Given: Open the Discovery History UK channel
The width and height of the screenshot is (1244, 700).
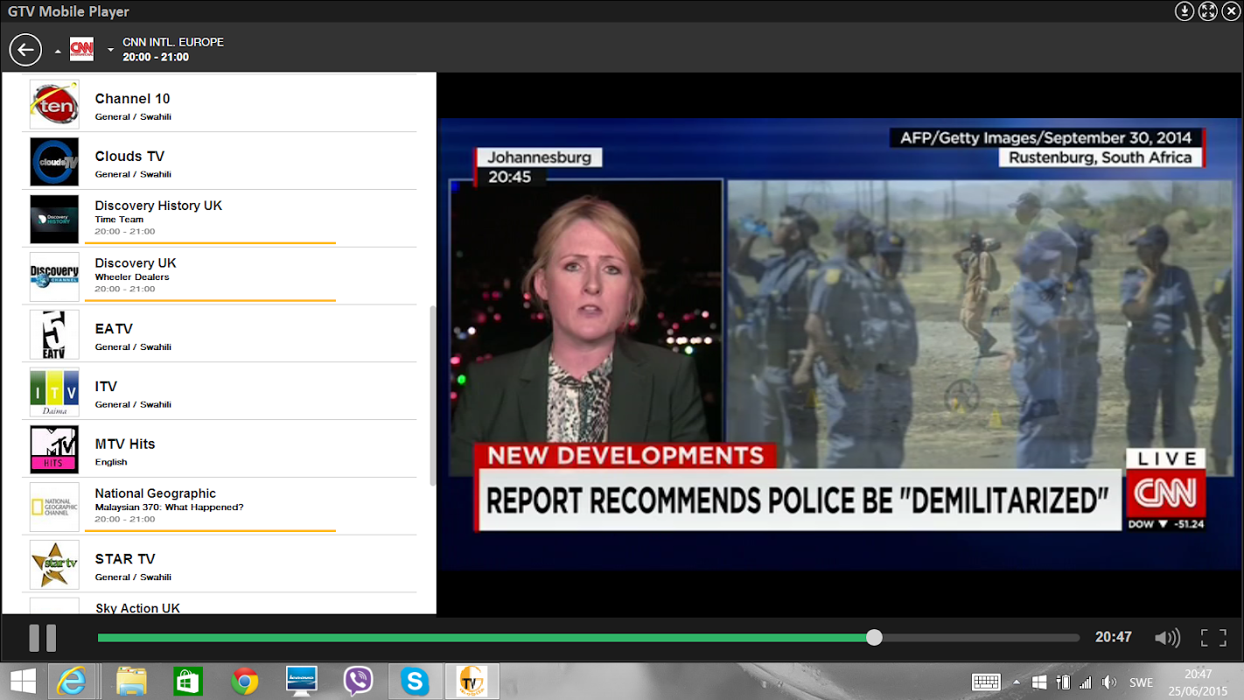Looking at the screenshot, I should [158, 206].
